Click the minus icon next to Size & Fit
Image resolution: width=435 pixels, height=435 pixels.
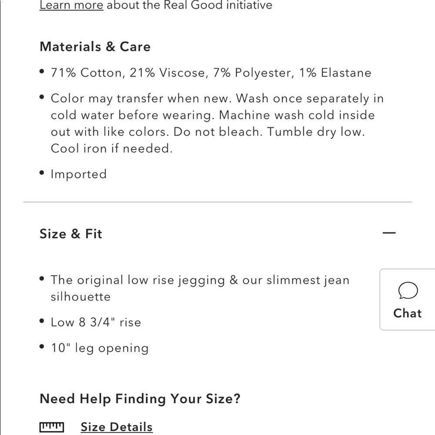point(388,234)
